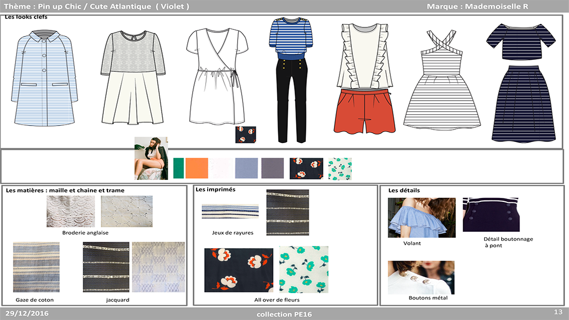Pick the orange color swatch
569x320 pixels.
[x=197, y=168]
